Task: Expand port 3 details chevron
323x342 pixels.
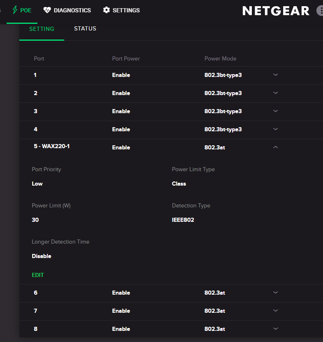Action: 276,111
